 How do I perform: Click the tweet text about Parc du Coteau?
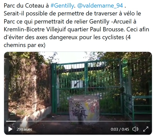(76, 25)
